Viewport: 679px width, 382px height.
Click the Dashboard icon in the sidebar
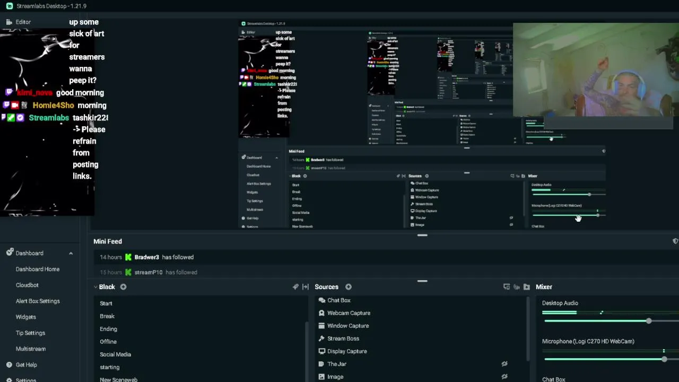[10, 253]
